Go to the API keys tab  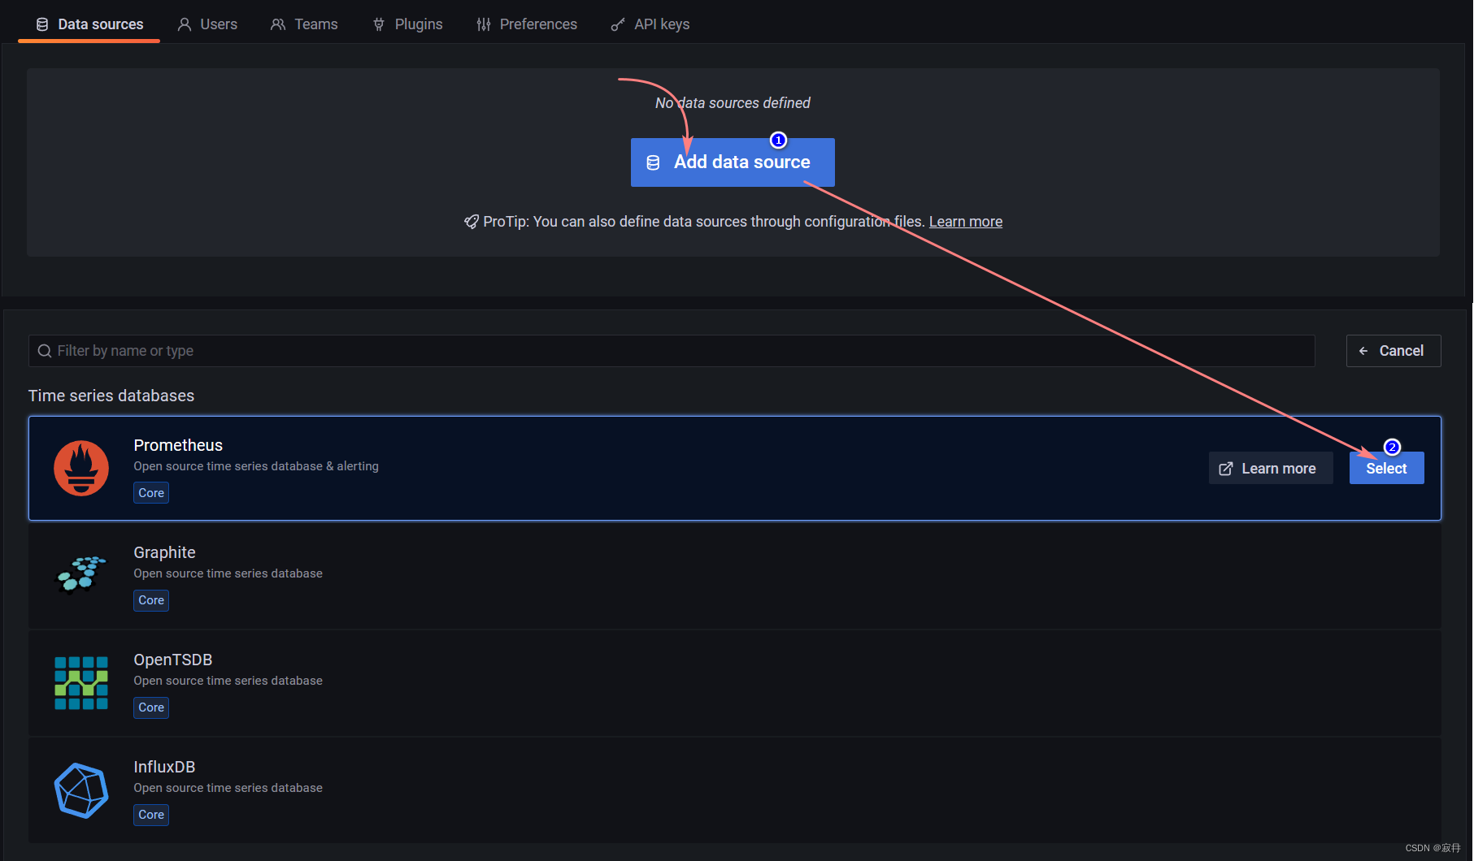click(x=650, y=24)
